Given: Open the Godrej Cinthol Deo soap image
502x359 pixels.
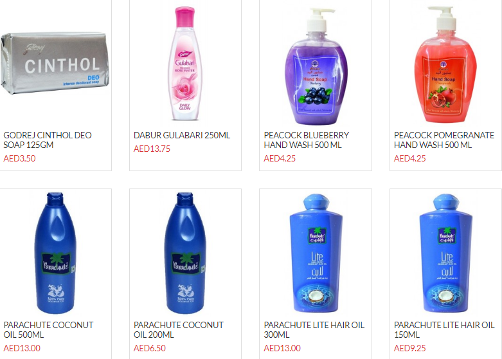Looking at the screenshot, I should coord(55,64).
